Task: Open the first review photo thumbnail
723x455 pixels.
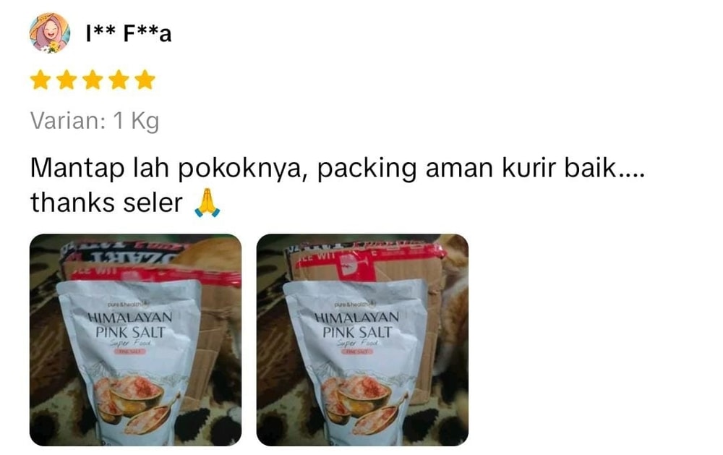Action: (136, 340)
